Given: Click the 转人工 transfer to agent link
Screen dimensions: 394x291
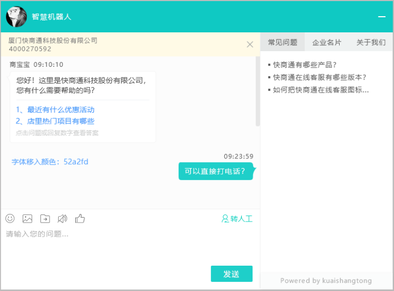Looking at the screenshot, I should pos(237,219).
